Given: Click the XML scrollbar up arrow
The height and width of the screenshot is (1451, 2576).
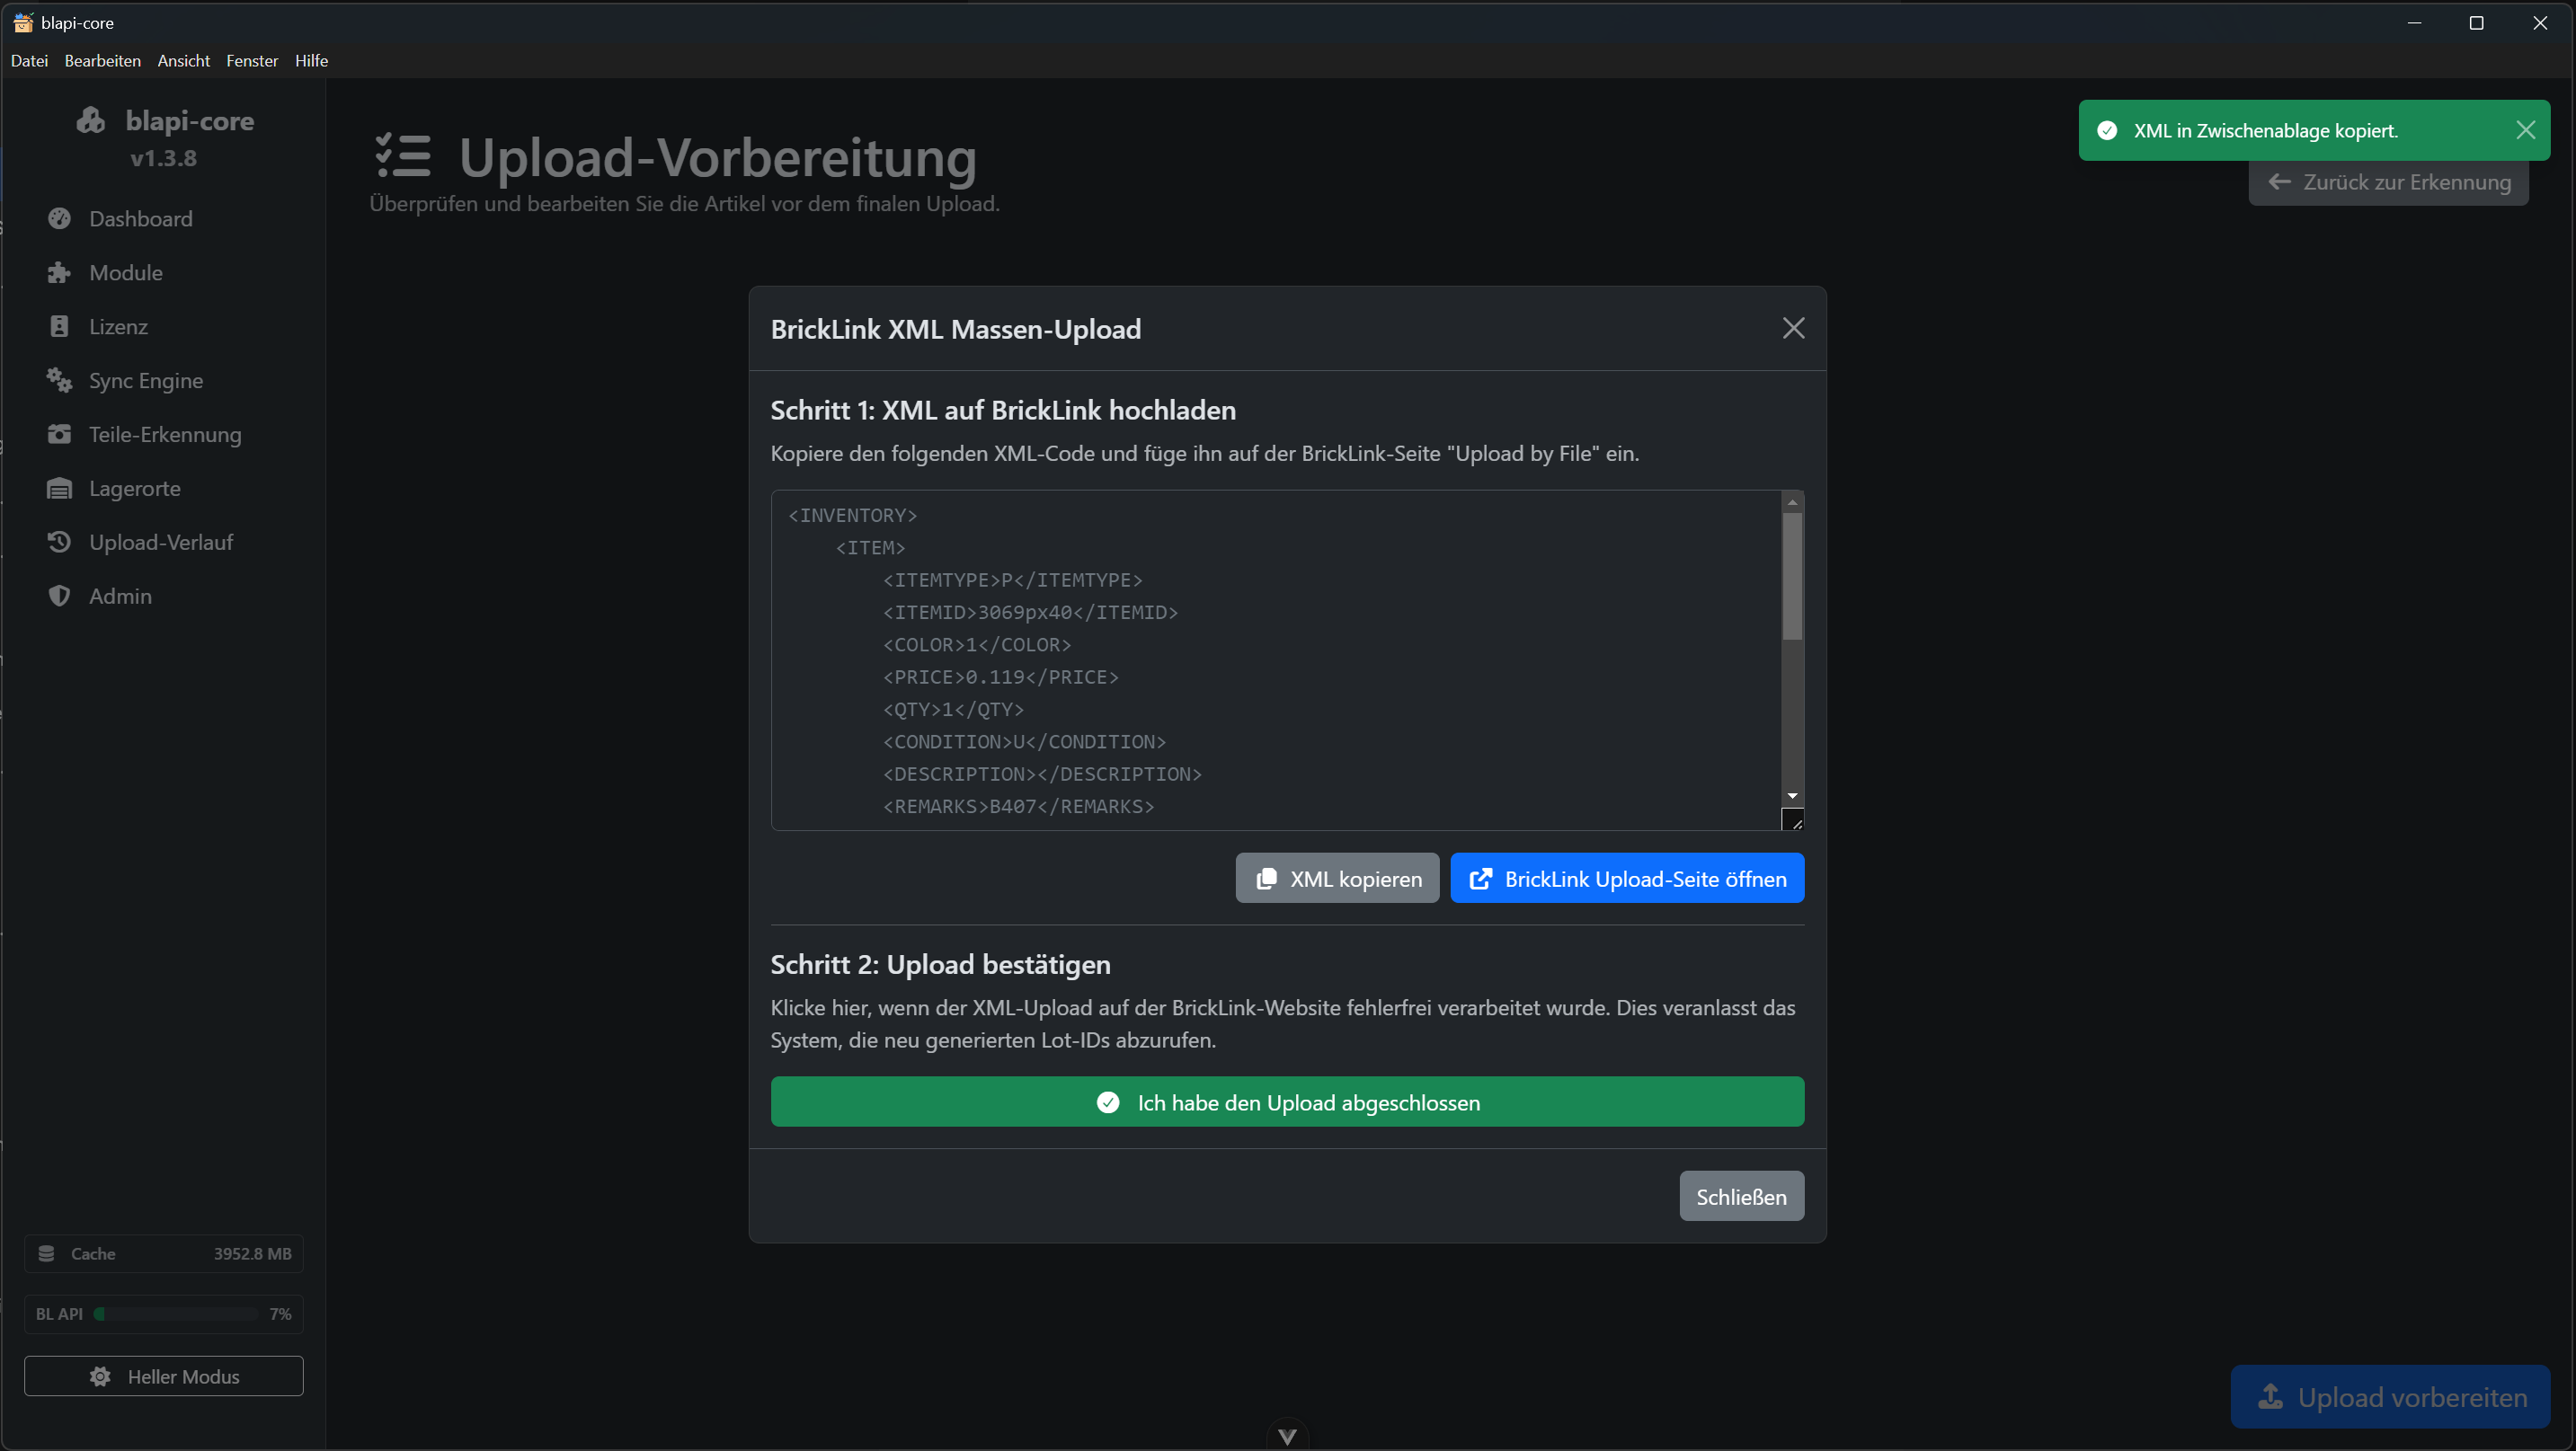Looking at the screenshot, I should pyautogui.click(x=1792, y=501).
